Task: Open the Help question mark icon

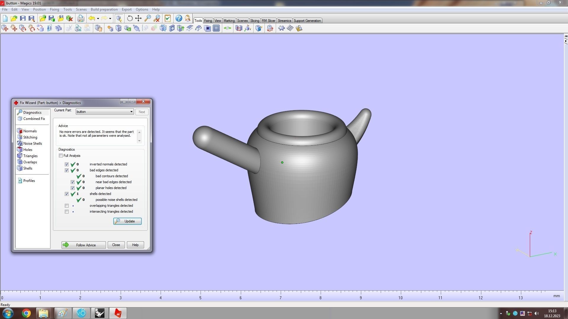Action: pos(179,18)
